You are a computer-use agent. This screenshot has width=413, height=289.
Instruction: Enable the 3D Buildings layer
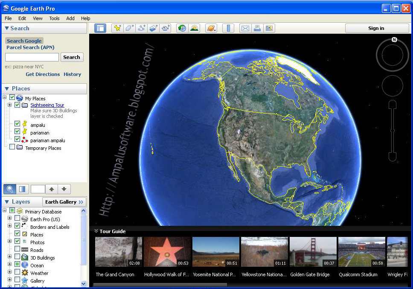(x=17, y=257)
